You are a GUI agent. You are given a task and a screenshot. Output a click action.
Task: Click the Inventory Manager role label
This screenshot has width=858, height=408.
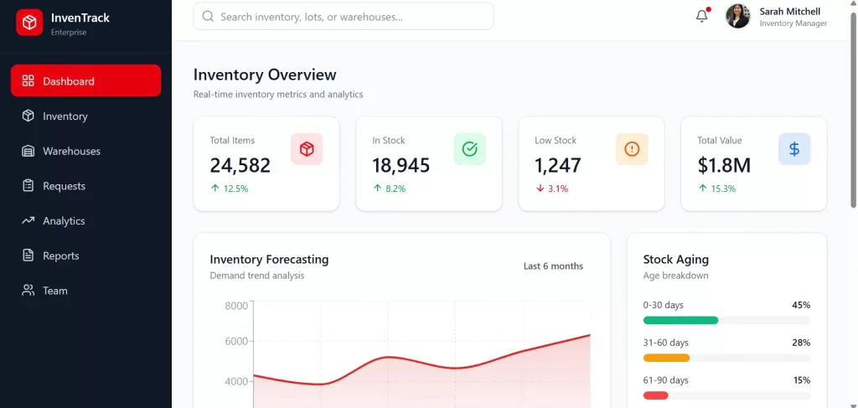pos(793,23)
